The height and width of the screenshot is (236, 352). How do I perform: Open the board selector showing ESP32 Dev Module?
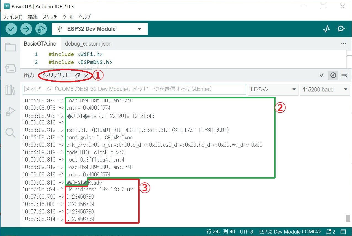99,29
